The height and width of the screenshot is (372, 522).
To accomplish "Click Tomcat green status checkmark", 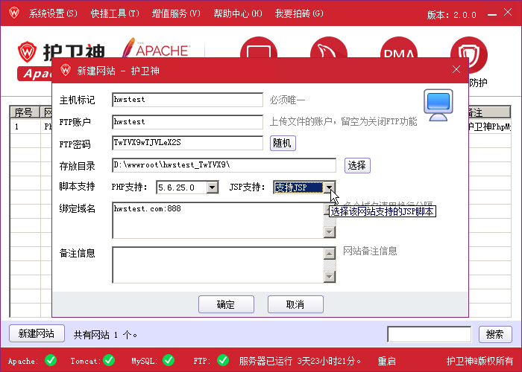I will (x=109, y=360).
